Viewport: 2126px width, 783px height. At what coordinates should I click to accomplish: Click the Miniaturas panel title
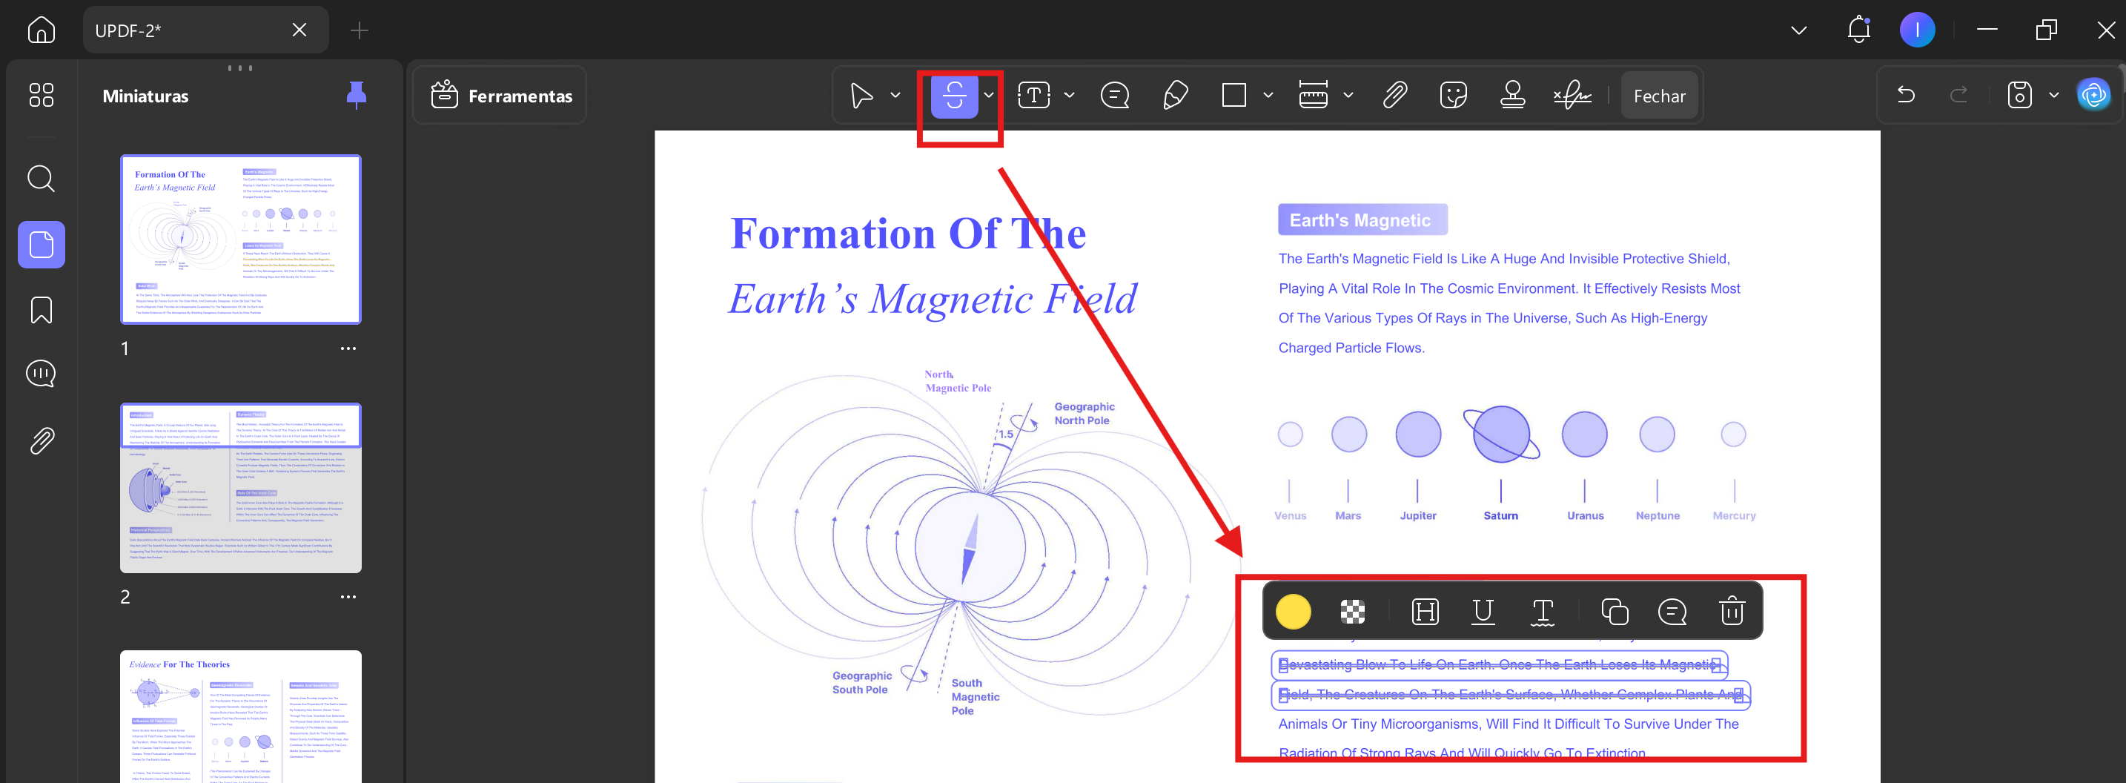[145, 96]
